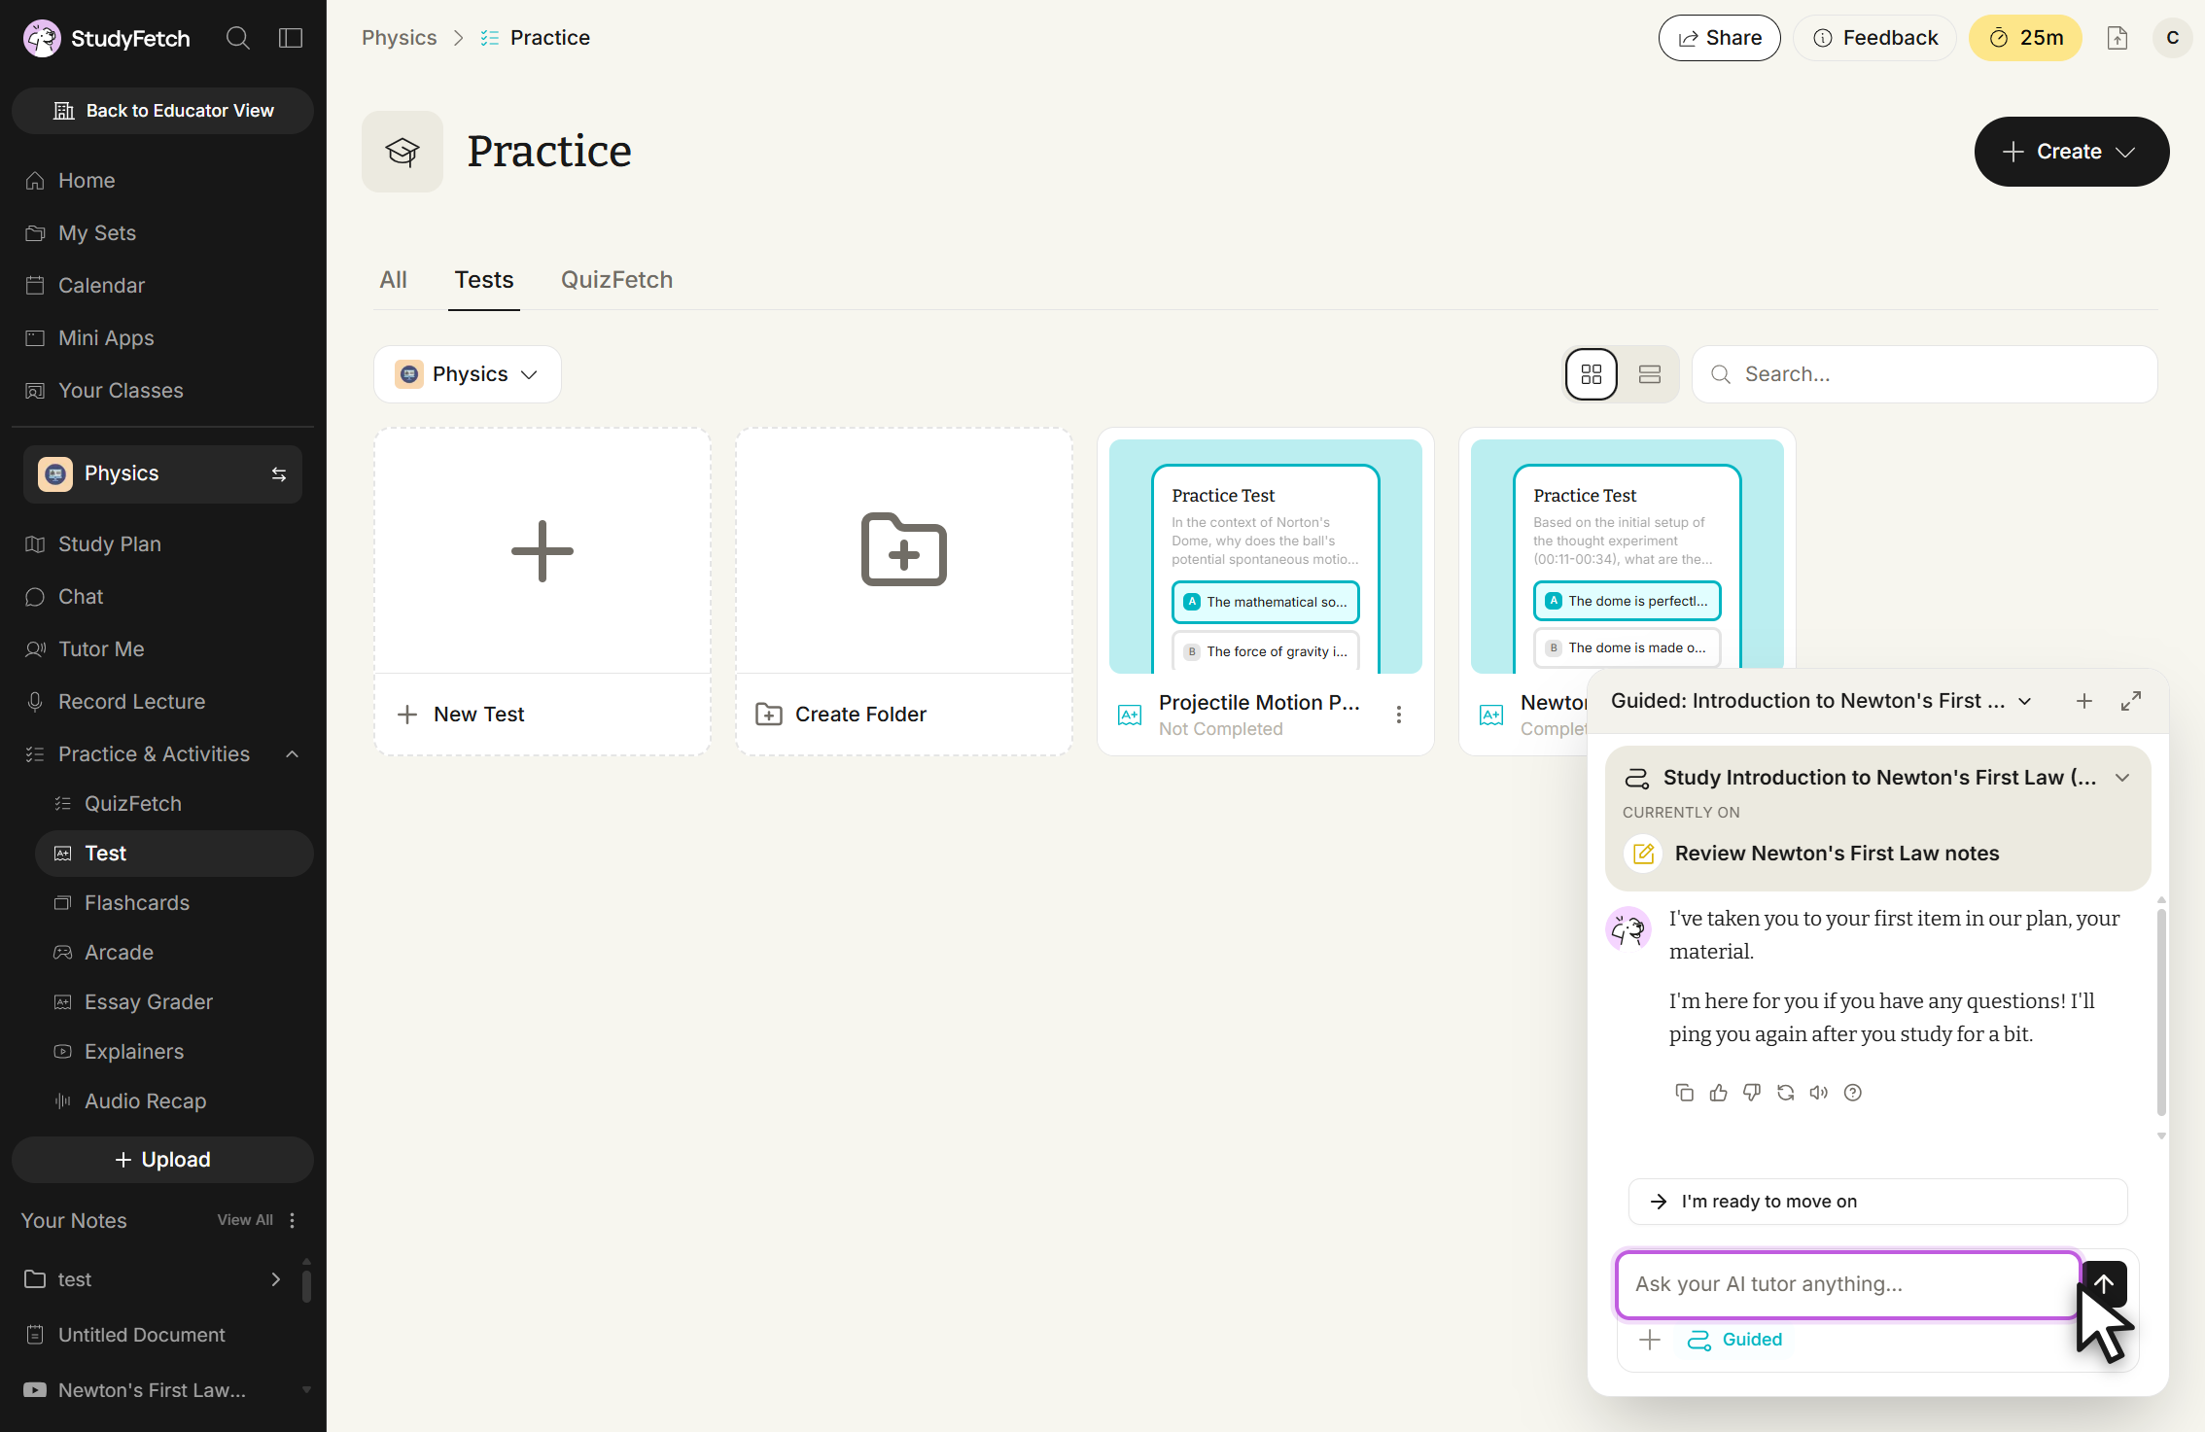Screen dimensions: 2205x1432
Task: Open the upload document icon in top bar
Action: coord(2117,38)
